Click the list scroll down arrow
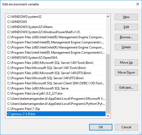142x135 pixels. (108, 116)
